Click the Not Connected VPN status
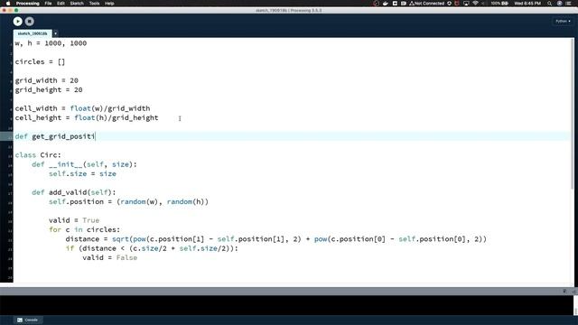 (426, 4)
